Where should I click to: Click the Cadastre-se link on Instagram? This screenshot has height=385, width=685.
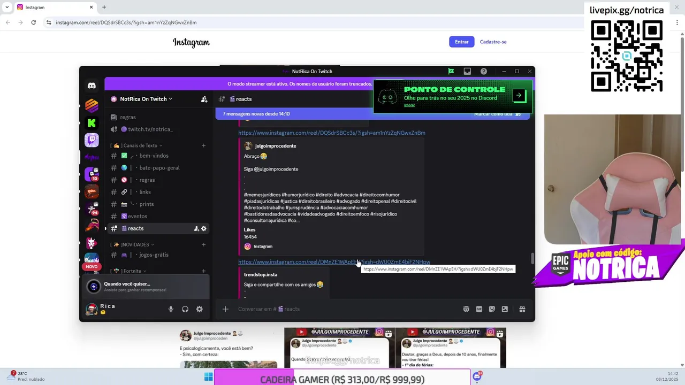pos(493,42)
